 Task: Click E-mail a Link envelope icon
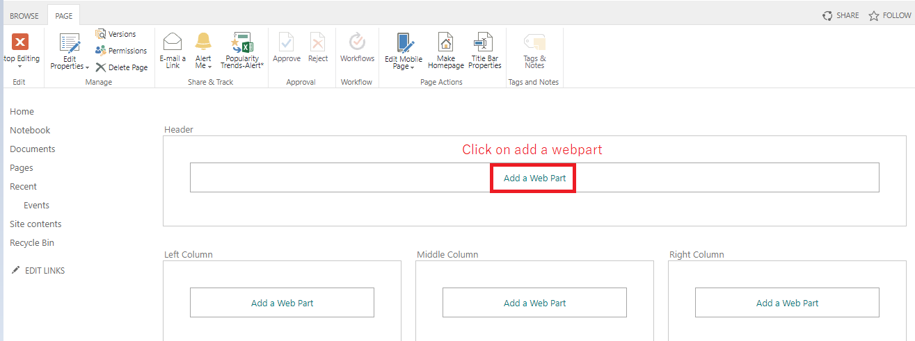click(x=172, y=42)
